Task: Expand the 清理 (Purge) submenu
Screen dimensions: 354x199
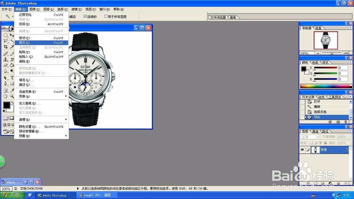Action: (41, 119)
